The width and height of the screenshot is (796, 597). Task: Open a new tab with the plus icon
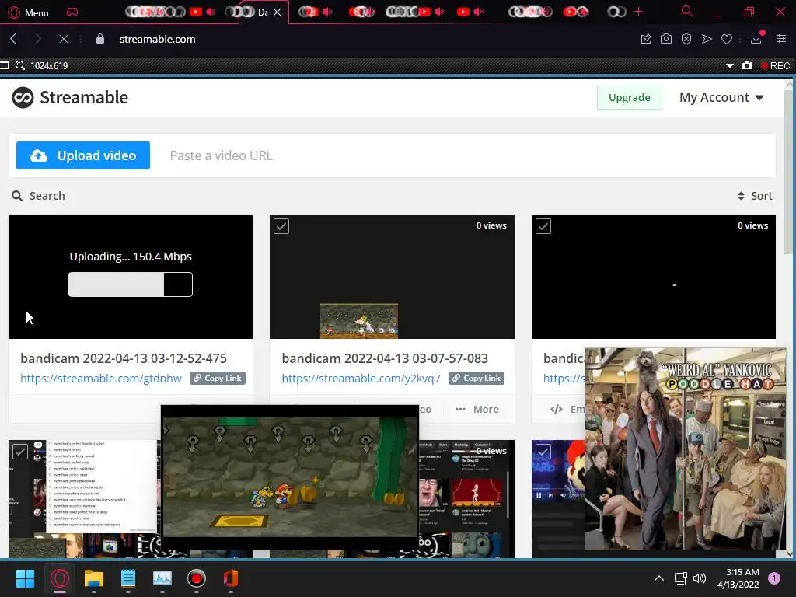click(638, 12)
